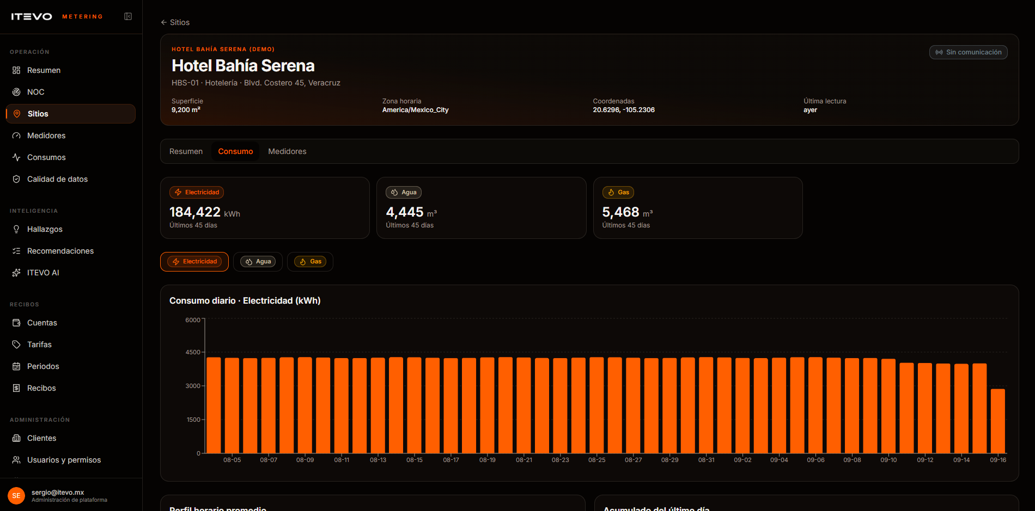This screenshot has height=511, width=1035.
Task: Open Cuentas menu item
Action: click(x=71, y=323)
